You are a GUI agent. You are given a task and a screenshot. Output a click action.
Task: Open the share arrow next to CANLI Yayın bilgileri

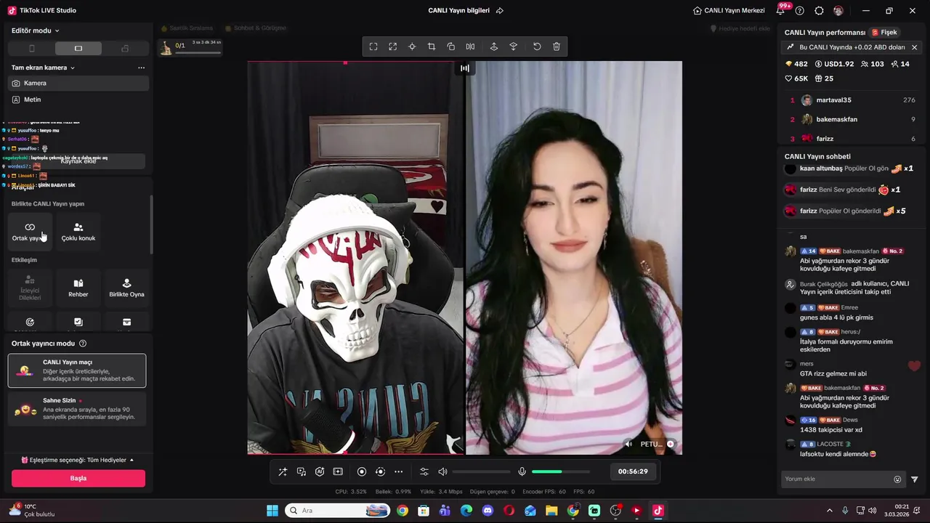[x=500, y=11]
